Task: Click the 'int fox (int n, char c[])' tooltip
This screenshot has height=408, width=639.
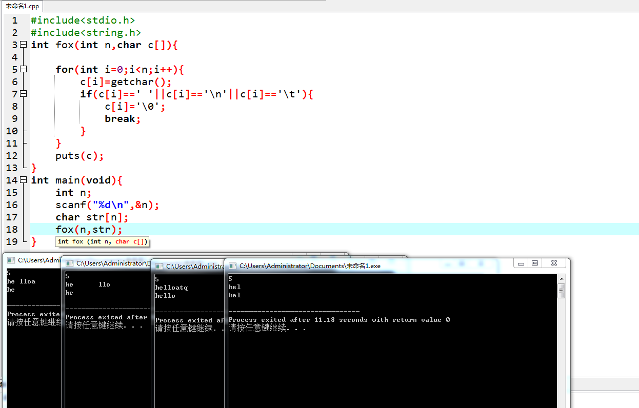Action: [x=103, y=241]
